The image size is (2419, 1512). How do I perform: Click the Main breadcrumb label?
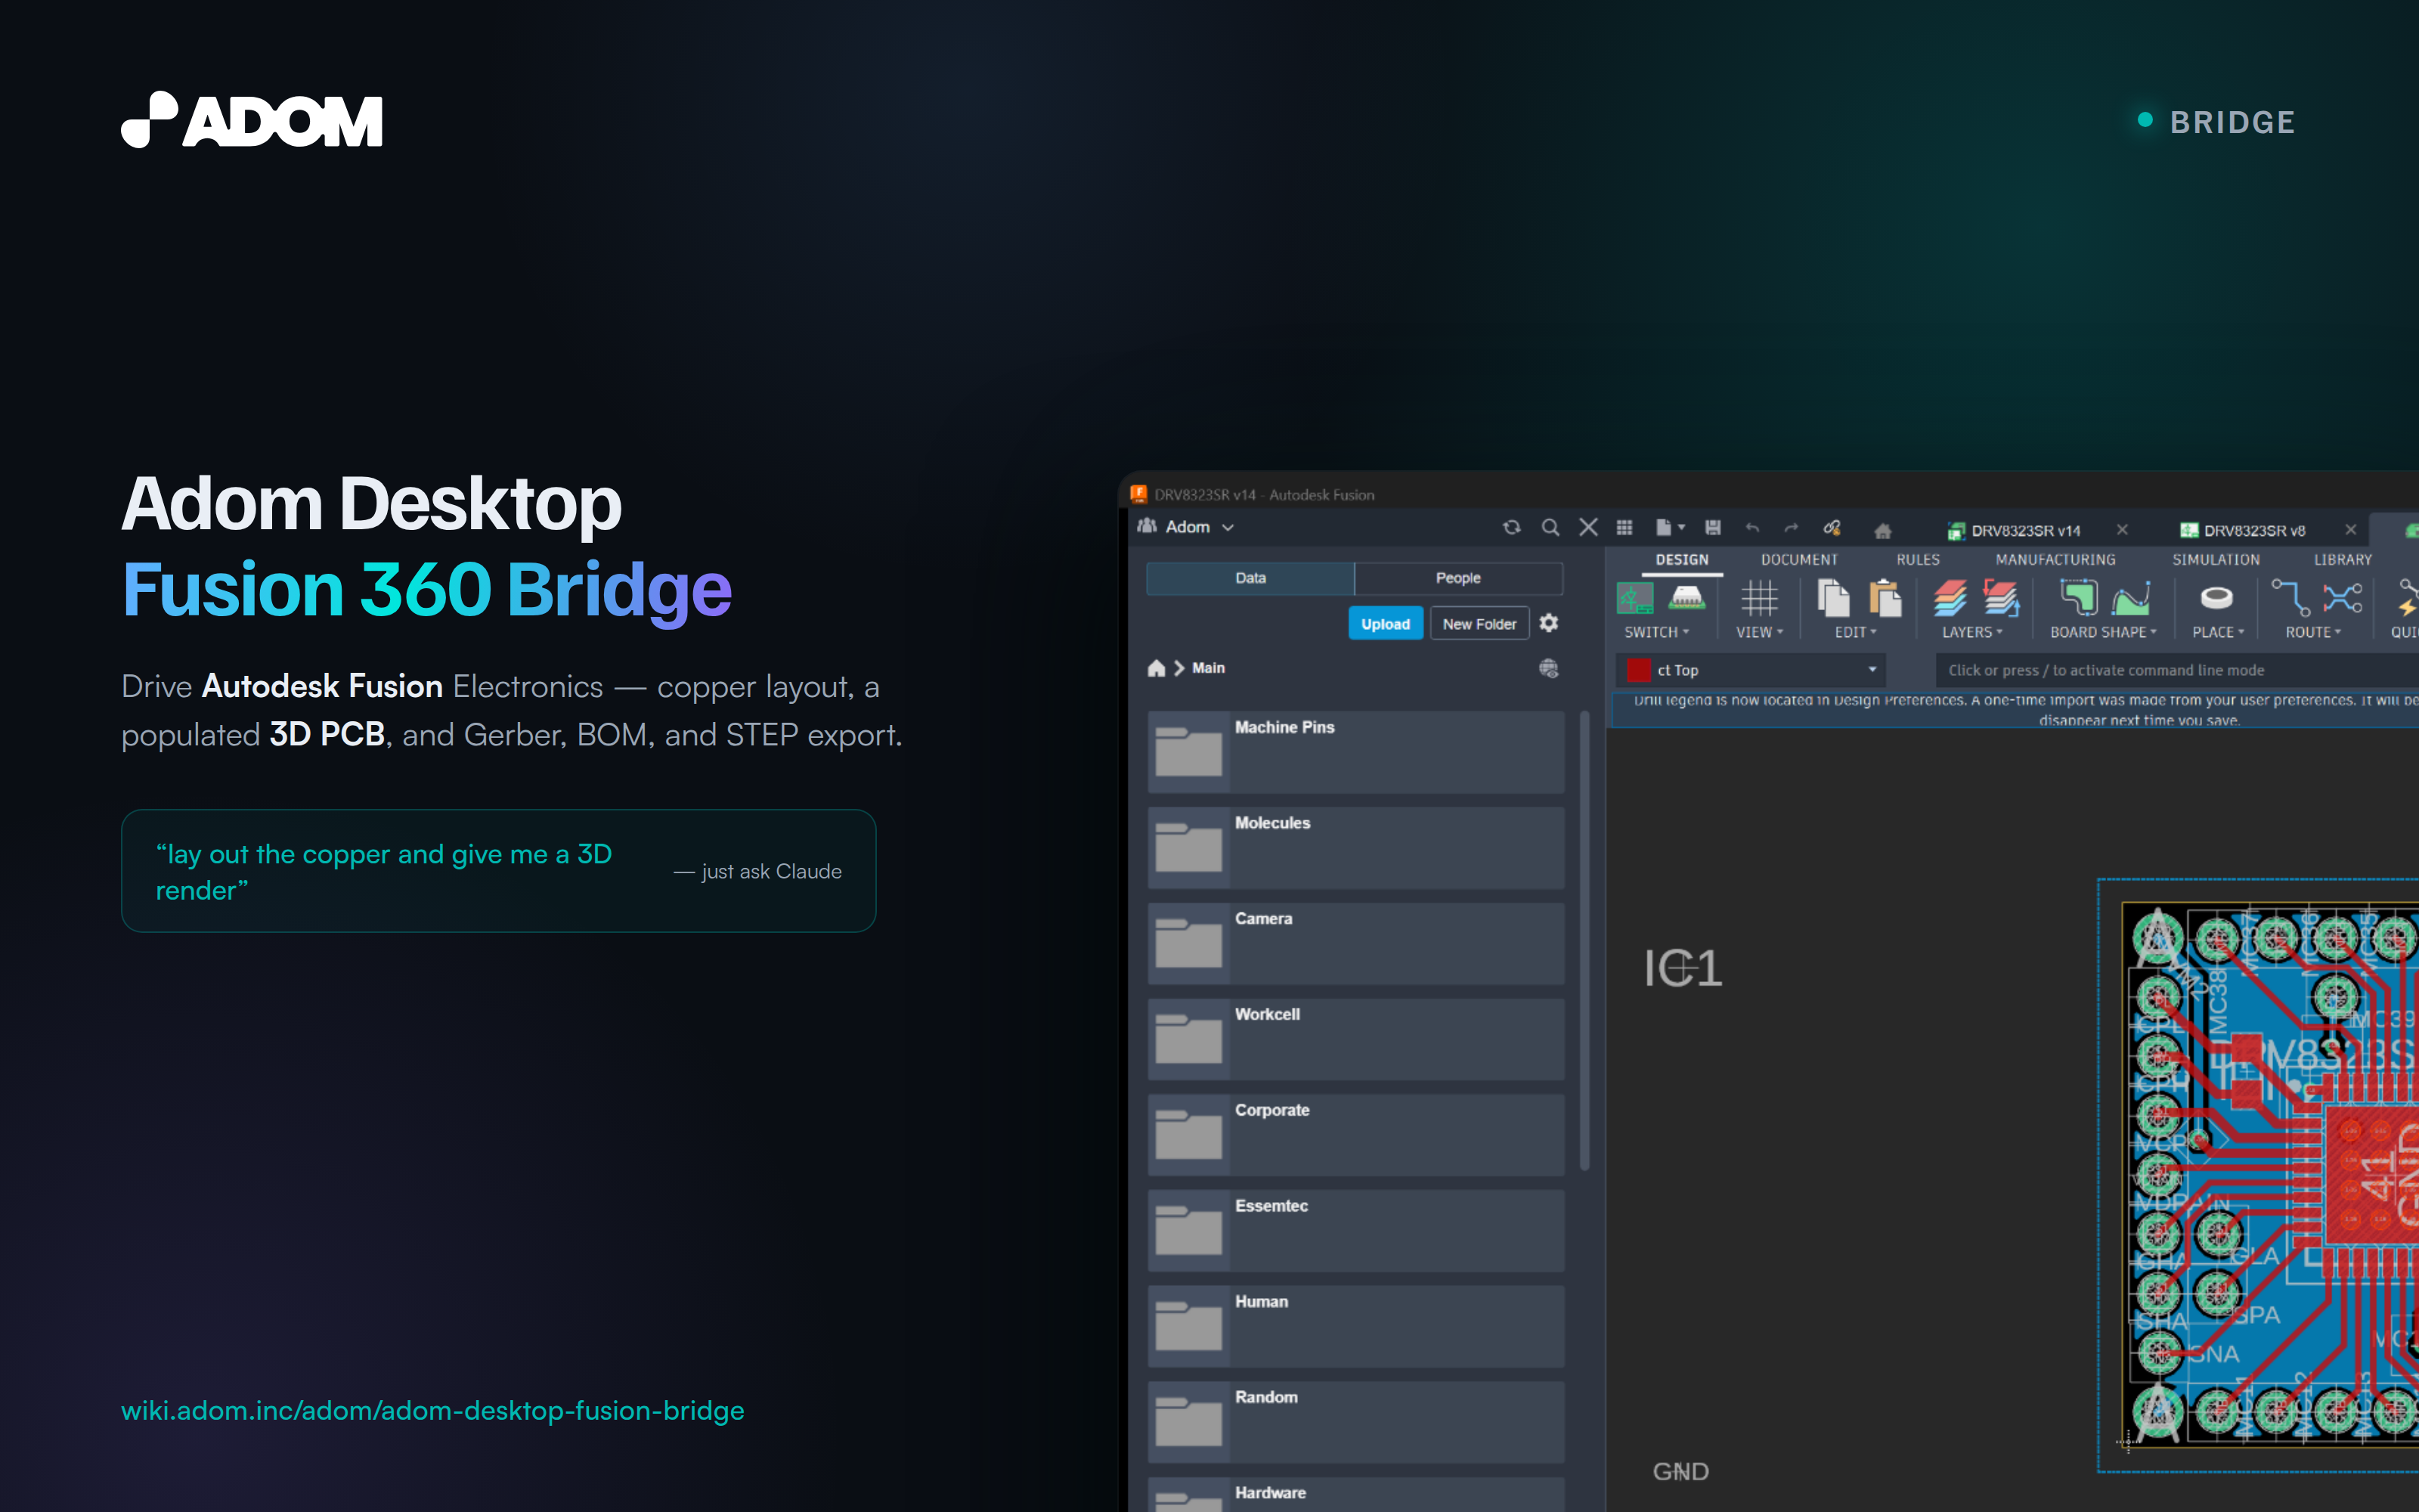pyautogui.click(x=1209, y=668)
